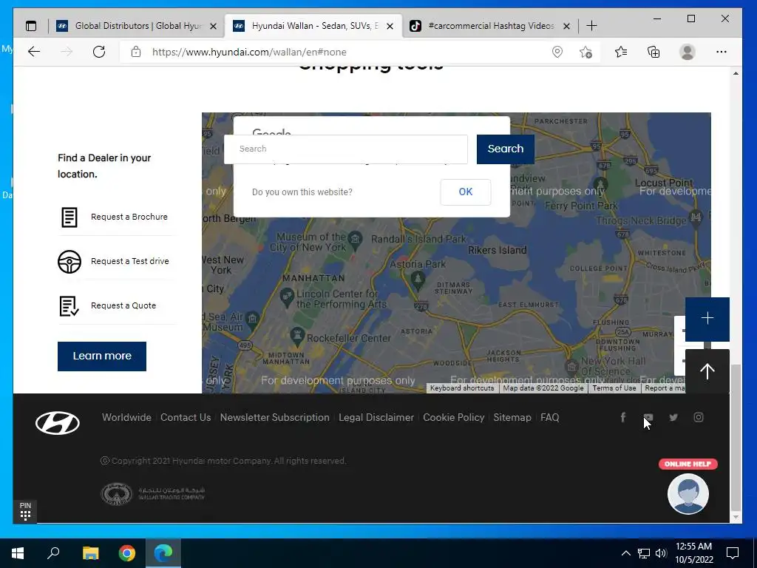The width and height of the screenshot is (757, 568).
Task: Show hidden system tray icons
Action: click(x=625, y=553)
